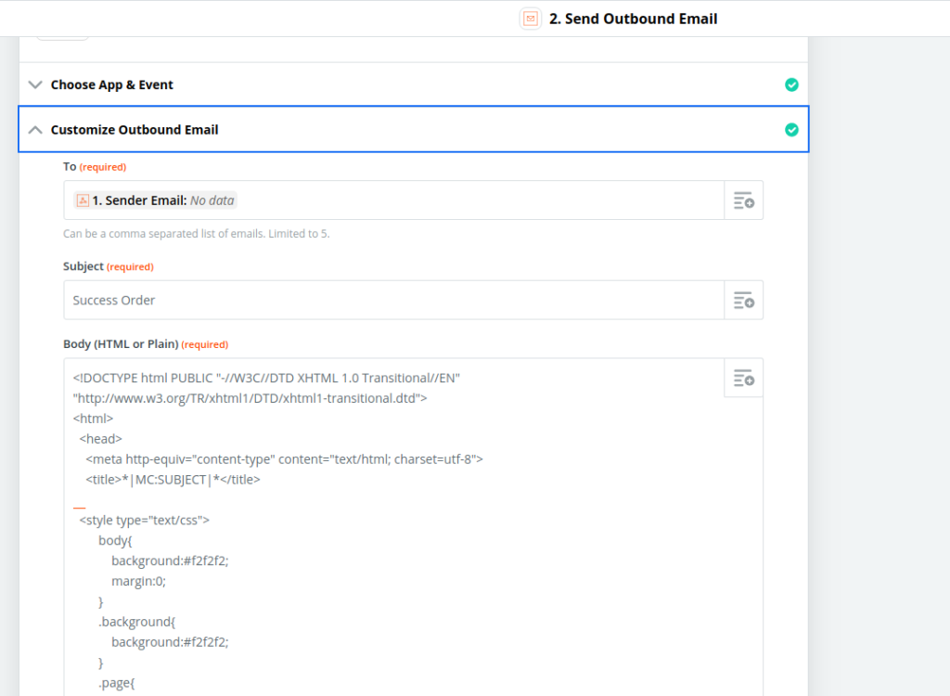Image resolution: width=950 pixels, height=696 pixels.
Task: Click the '<html>' line in the body
Action: 94,419
